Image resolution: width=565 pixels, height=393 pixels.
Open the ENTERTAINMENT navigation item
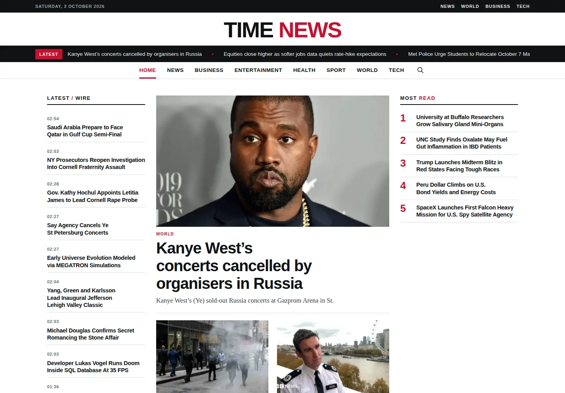[258, 70]
